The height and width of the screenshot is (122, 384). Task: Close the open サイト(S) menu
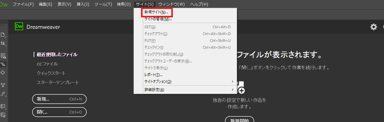tap(145, 4)
